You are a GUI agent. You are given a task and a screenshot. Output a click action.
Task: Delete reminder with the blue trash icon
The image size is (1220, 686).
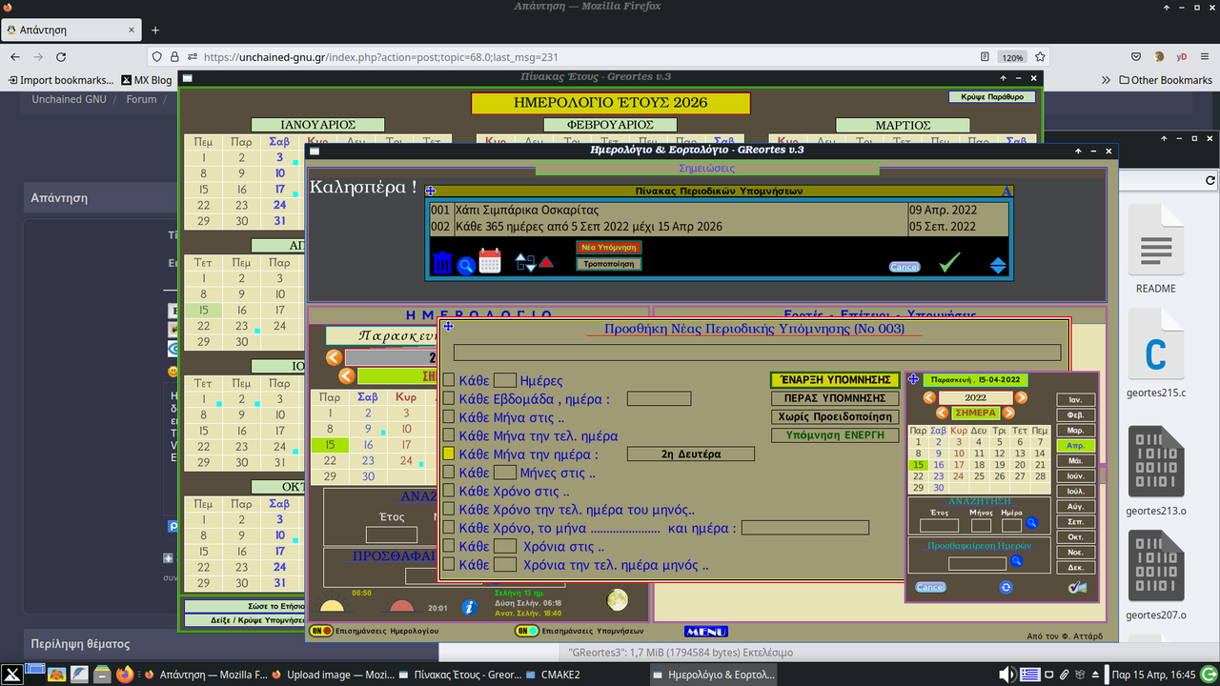[x=441, y=262]
